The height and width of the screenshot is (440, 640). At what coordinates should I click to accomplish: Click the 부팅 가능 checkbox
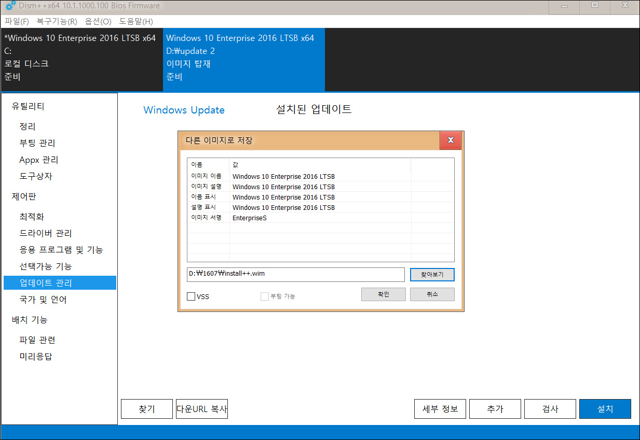tap(265, 296)
